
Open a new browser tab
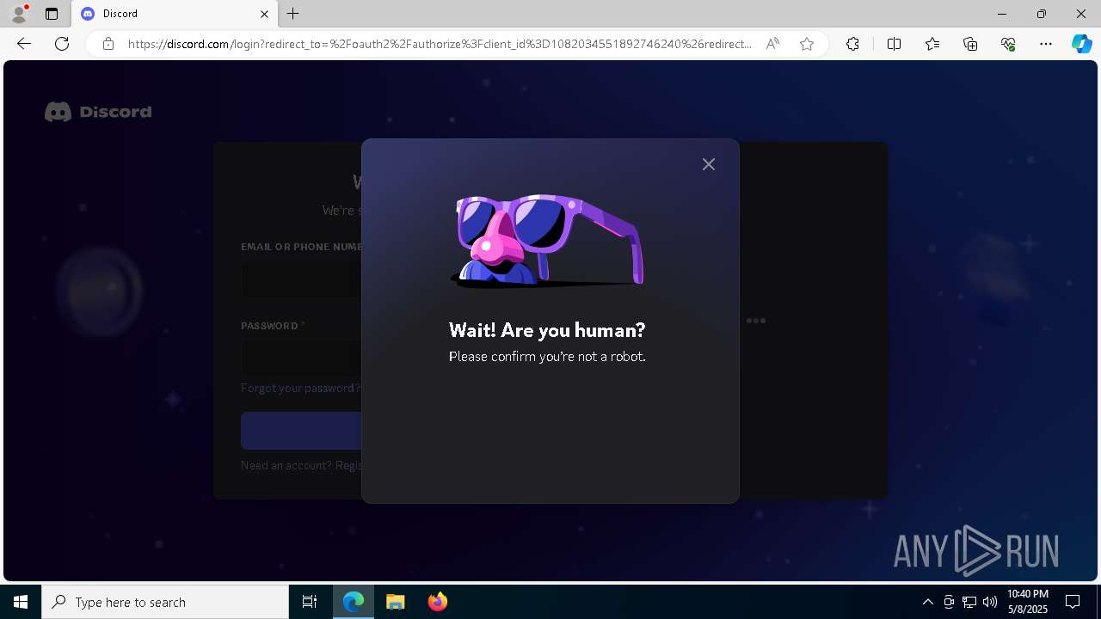click(x=293, y=14)
